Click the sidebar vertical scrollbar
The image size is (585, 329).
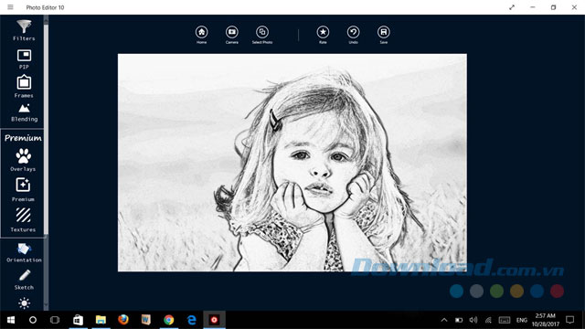(x=46, y=163)
